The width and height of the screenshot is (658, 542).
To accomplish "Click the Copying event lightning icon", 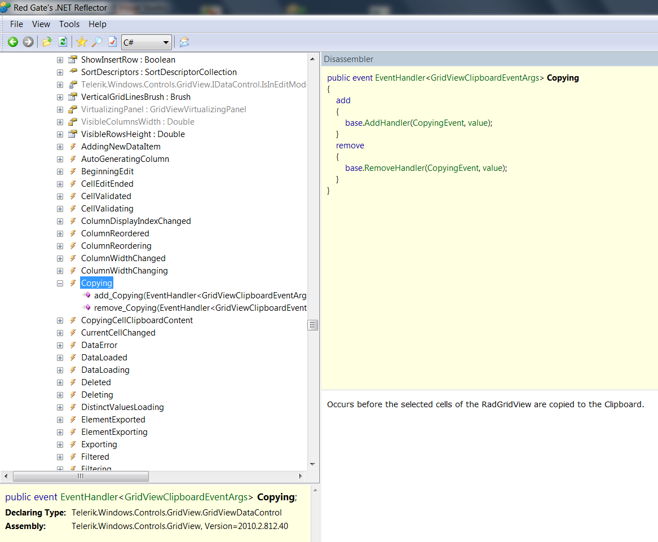I will click(x=73, y=283).
